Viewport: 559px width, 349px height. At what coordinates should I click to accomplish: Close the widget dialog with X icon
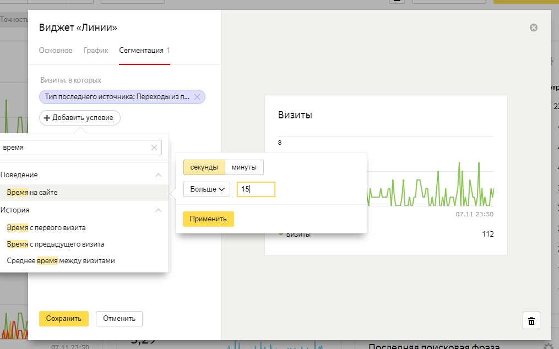coord(533,28)
